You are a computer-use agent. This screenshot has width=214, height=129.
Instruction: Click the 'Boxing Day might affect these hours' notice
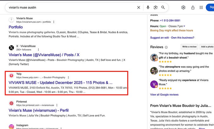point(172,31)
